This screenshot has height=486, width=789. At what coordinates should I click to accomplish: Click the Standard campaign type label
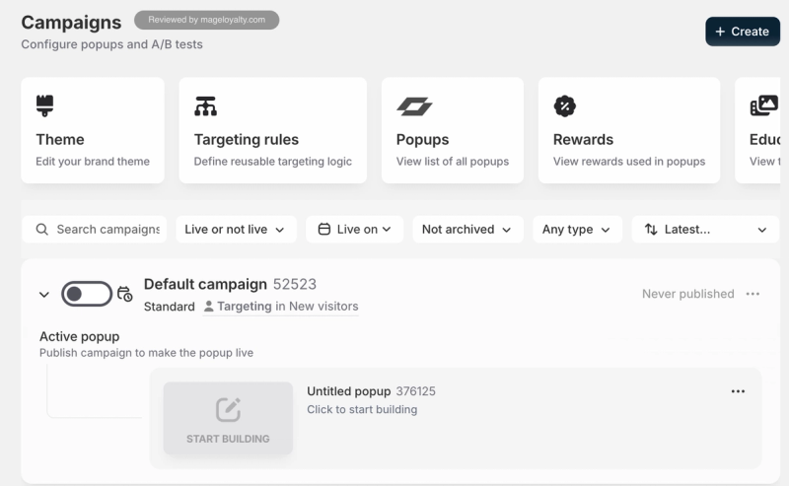point(169,307)
